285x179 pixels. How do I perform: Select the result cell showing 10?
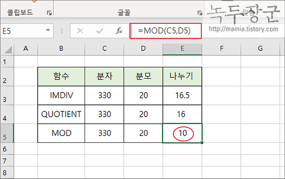pyautogui.click(x=182, y=133)
